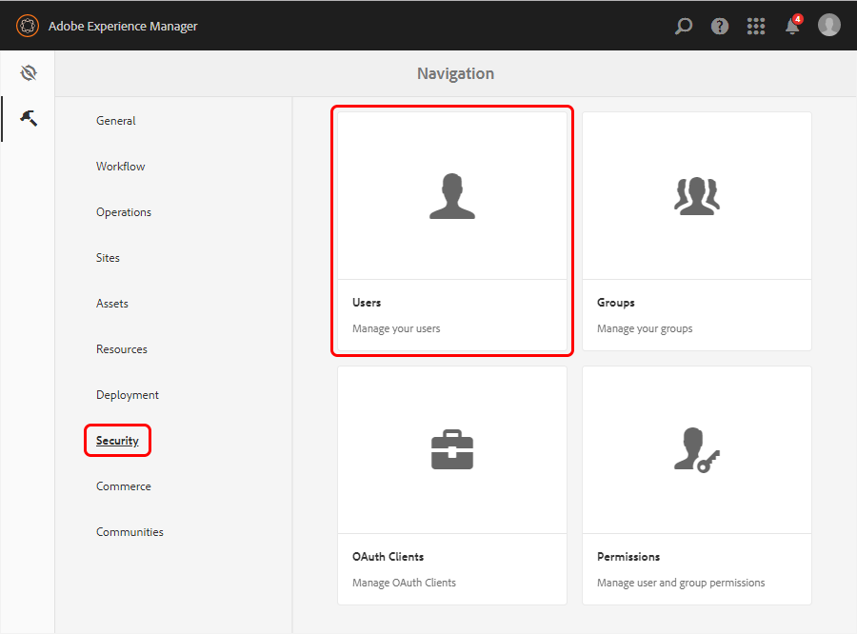The image size is (857, 634).
Task: Select Communities in the tools menu
Action: click(130, 532)
